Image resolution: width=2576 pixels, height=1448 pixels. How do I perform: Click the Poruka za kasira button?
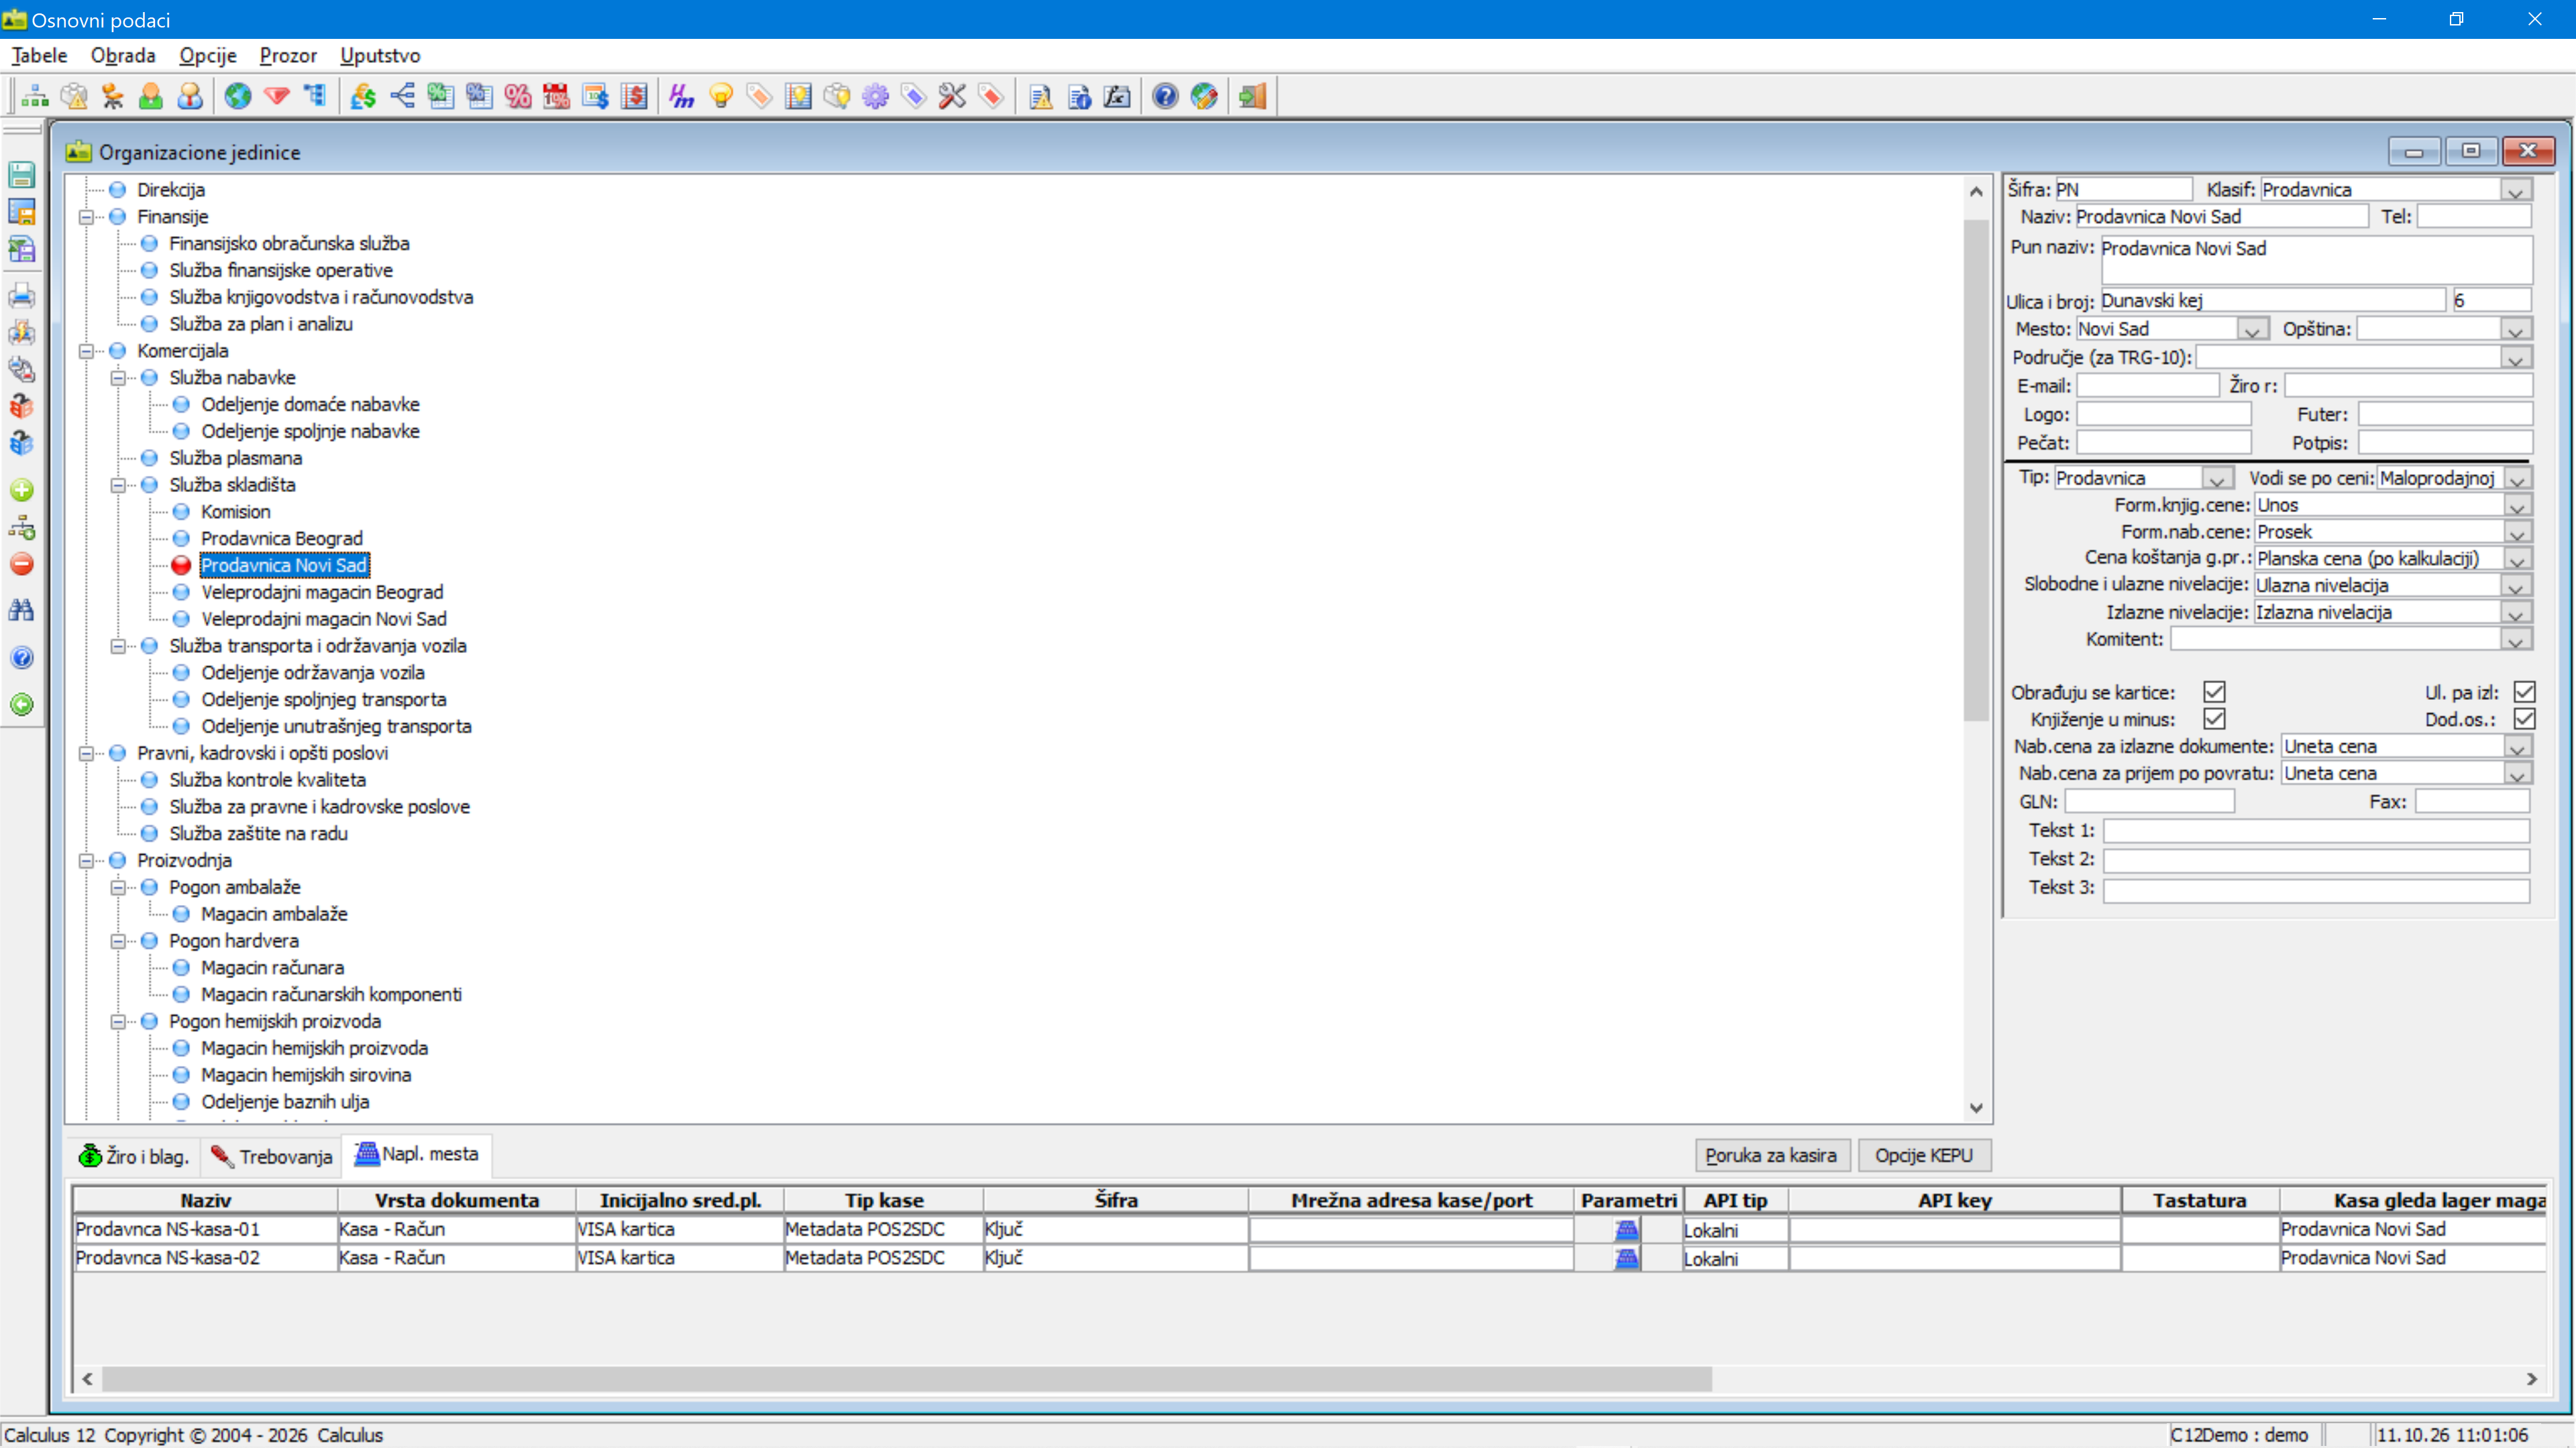pos(1771,1155)
